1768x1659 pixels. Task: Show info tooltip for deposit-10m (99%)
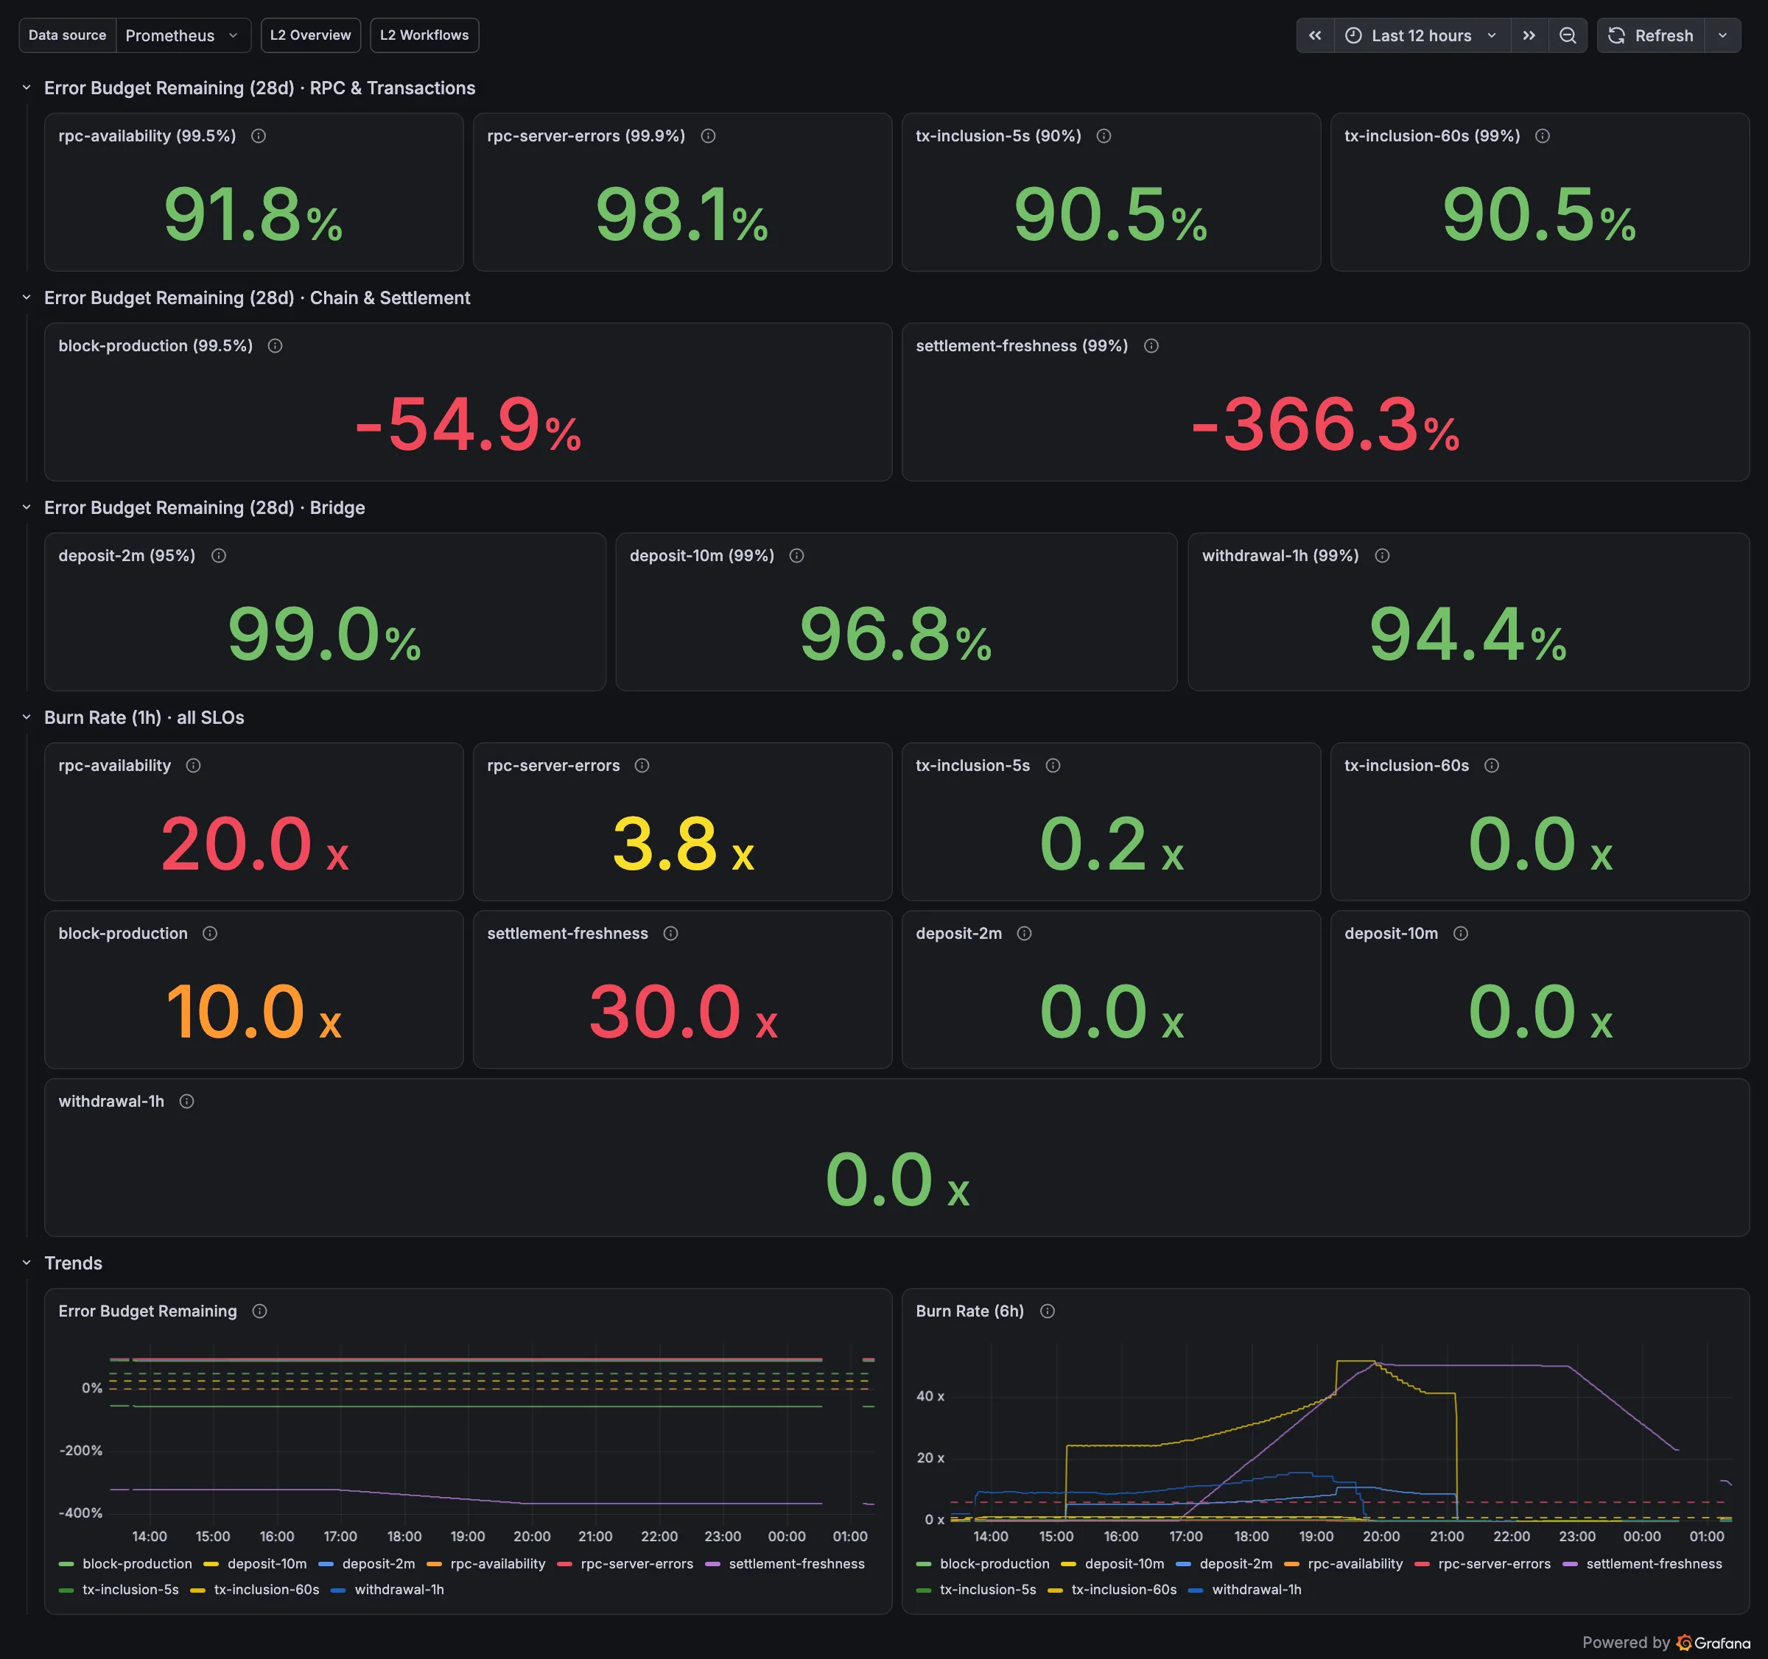tap(797, 556)
